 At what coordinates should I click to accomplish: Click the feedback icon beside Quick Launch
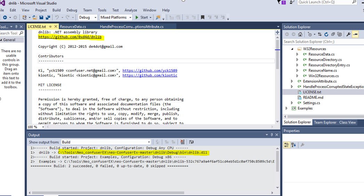coord(292,2)
